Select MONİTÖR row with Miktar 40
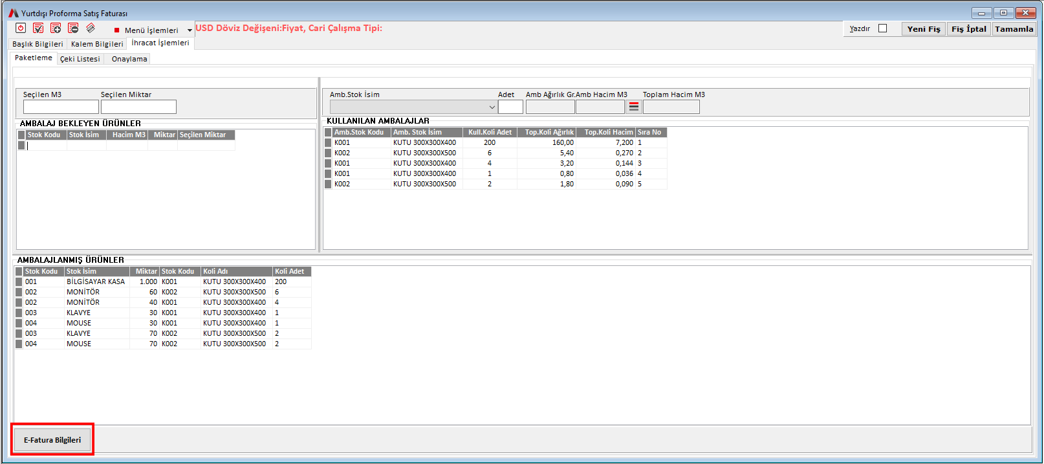1044x464 pixels. click(163, 303)
